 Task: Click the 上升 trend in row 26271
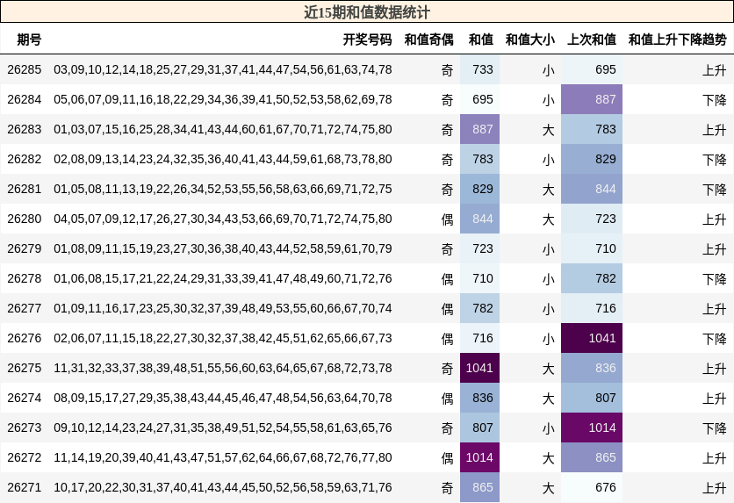pyautogui.click(x=715, y=488)
